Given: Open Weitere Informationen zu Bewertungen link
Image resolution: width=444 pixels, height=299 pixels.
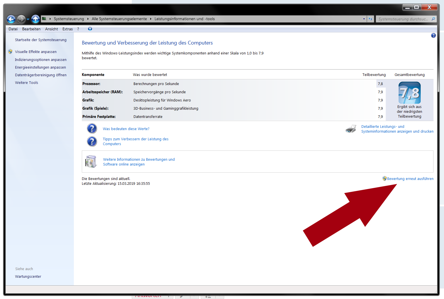Looking at the screenshot, I should point(139,162).
